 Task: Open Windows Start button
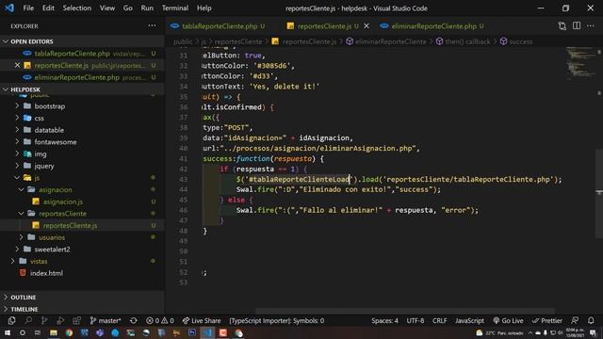point(8,332)
